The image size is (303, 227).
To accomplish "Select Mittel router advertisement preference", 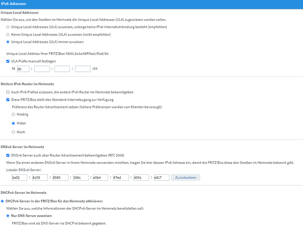I will 14,123.
